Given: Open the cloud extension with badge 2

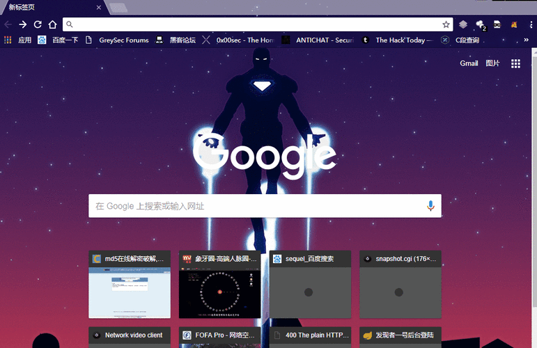Looking at the screenshot, I should click(x=481, y=24).
